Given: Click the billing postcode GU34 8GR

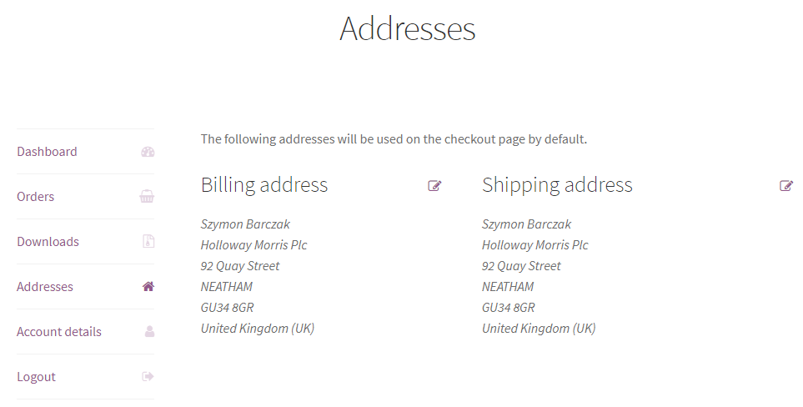Looking at the screenshot, I should click(227, 308).
